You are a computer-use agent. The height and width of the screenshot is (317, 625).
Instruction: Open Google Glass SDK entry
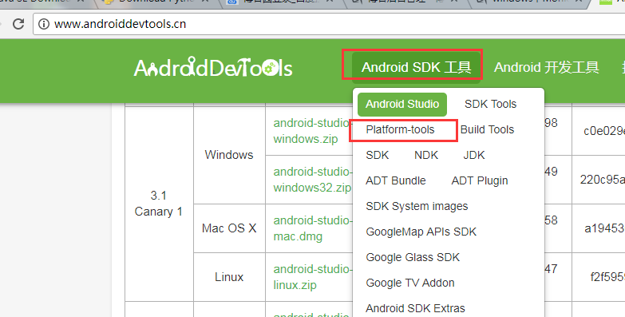coord(413,257)
